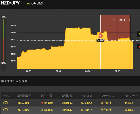The width and height of the screenshot is (140, 114).
Task: Click the history clock icon beside 終了
Action: point(114,20)
